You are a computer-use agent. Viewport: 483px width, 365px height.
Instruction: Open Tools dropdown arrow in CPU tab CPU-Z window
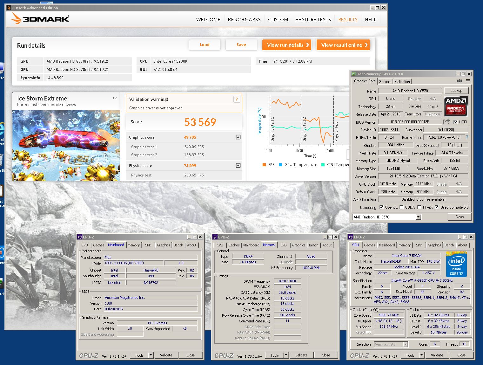(422, 355)
